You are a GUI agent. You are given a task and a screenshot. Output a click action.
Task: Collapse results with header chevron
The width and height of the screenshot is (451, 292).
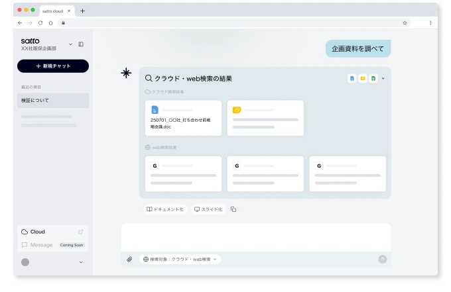pos(383,78)
